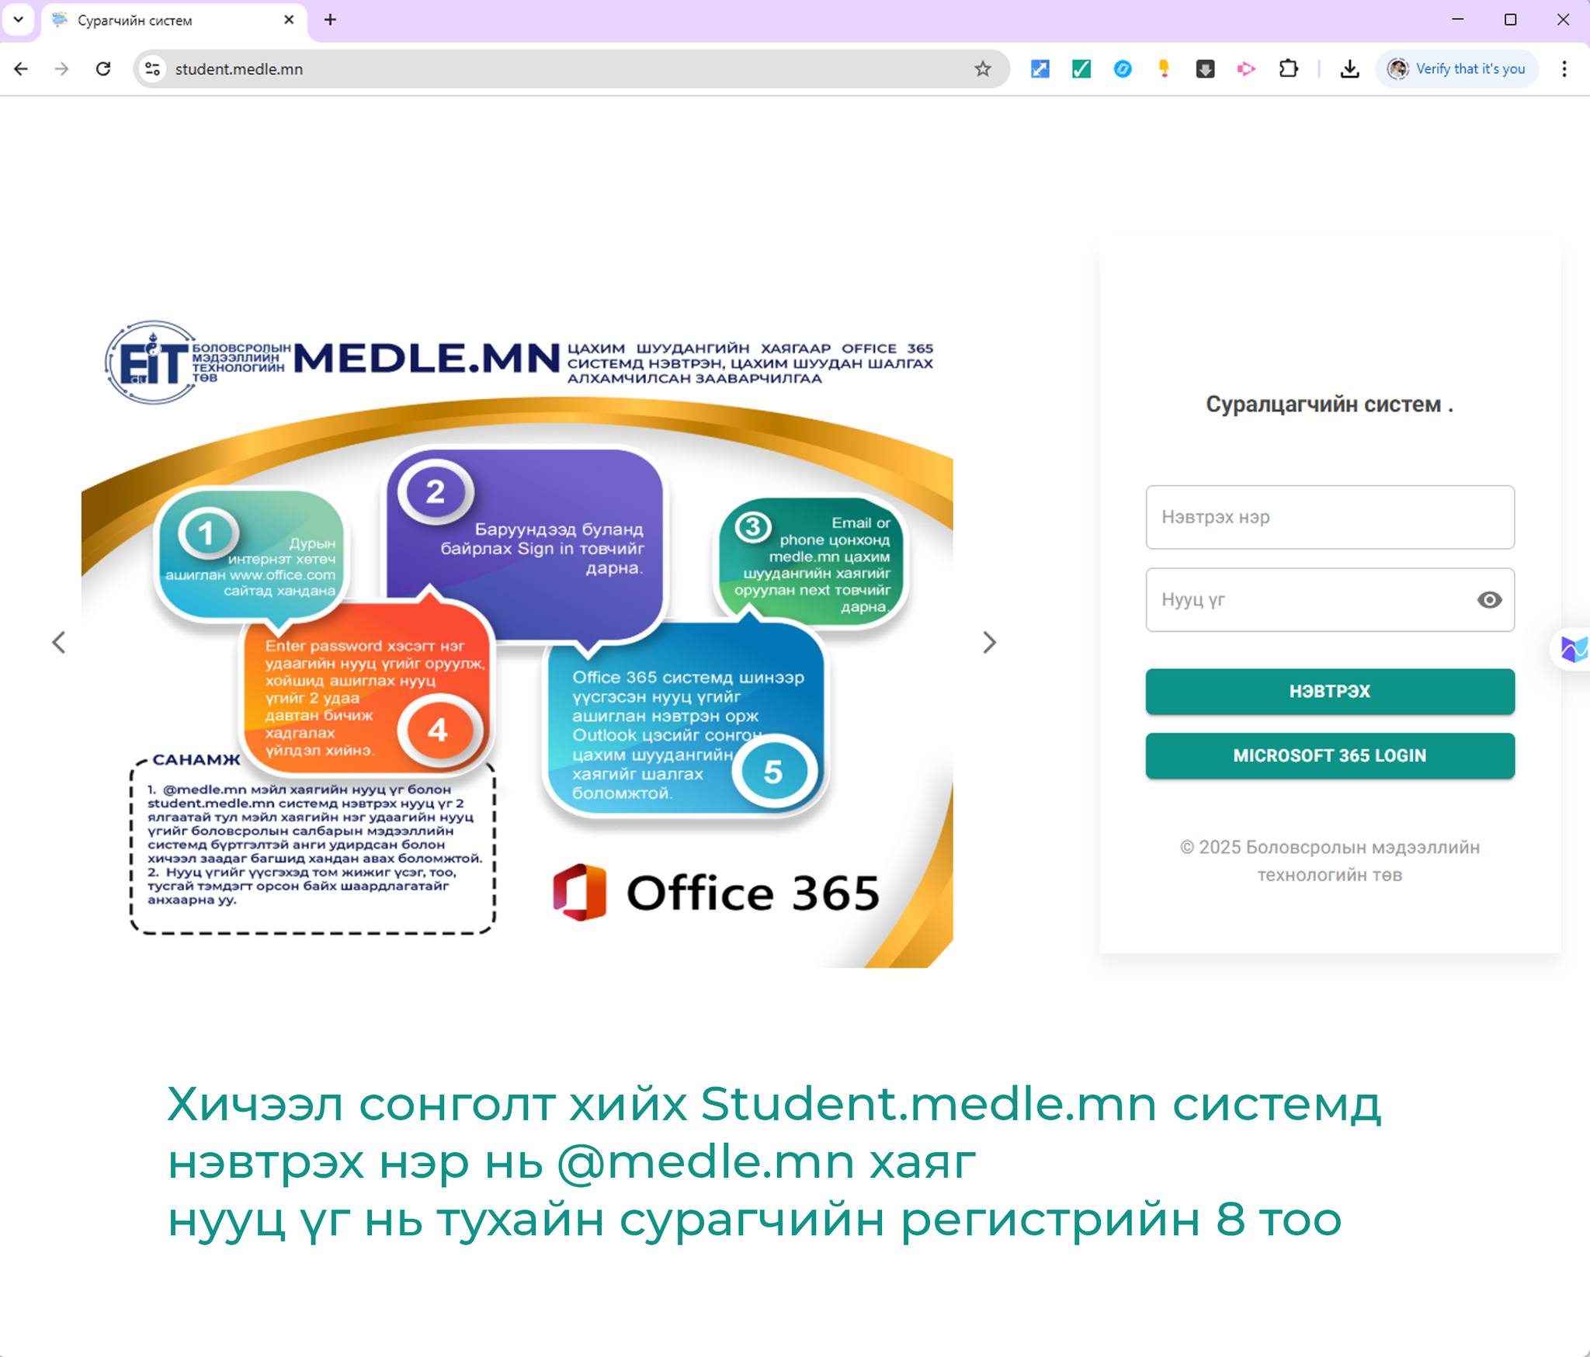Click the Нууц үг password field
The image size is (1590, 1357).
pyautogui.click(x=1329, y=599)
